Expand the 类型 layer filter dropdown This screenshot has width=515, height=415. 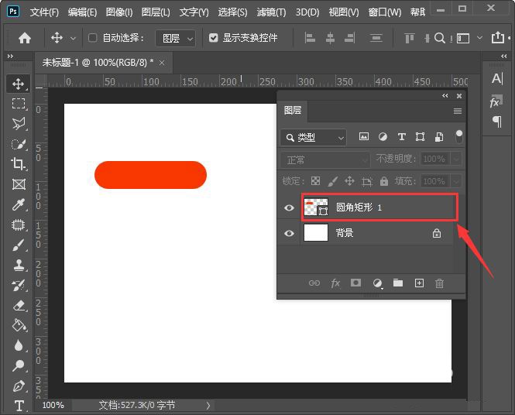point(313,138)
